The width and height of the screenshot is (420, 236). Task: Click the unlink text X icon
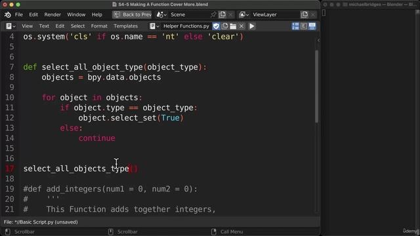241,26
